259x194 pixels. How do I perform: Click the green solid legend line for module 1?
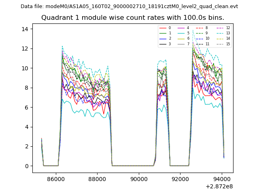click(163, 33)
